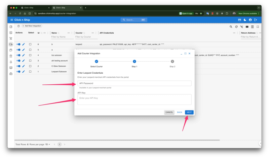269x158 pixels.
Task: Check the tcs sukooon row checkbox
Action: (30, 55)
